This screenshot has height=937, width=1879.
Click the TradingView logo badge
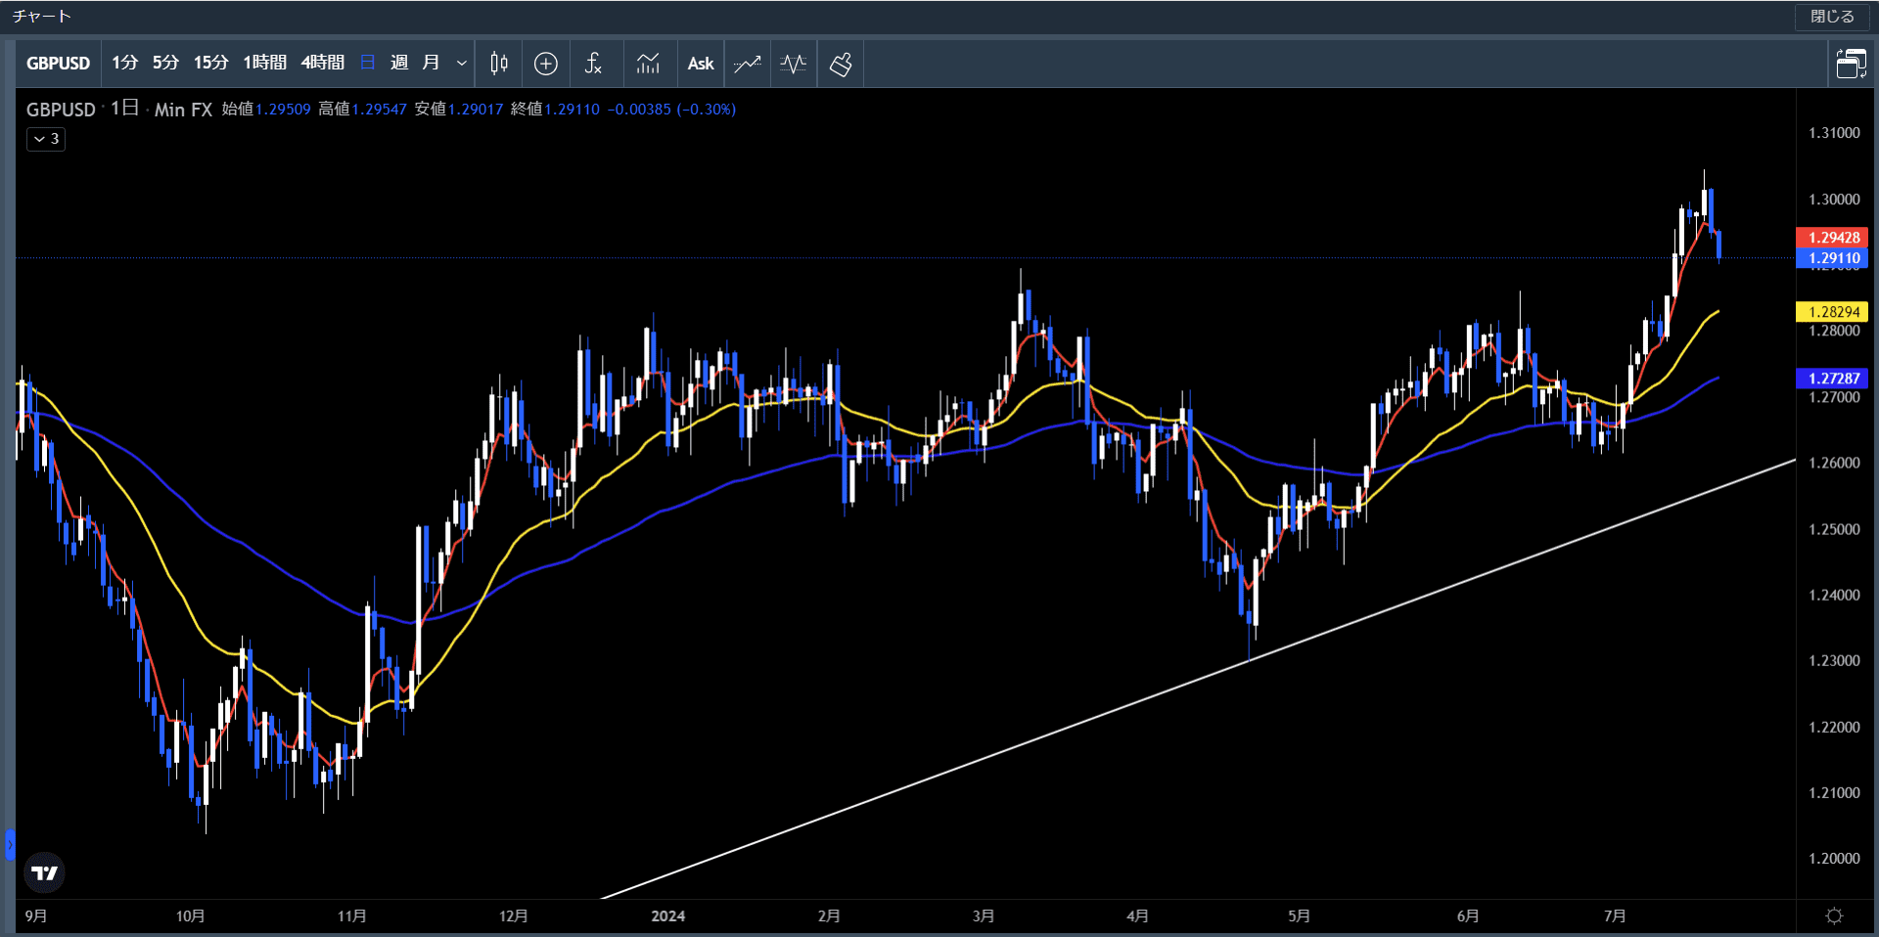click(44, 872)
